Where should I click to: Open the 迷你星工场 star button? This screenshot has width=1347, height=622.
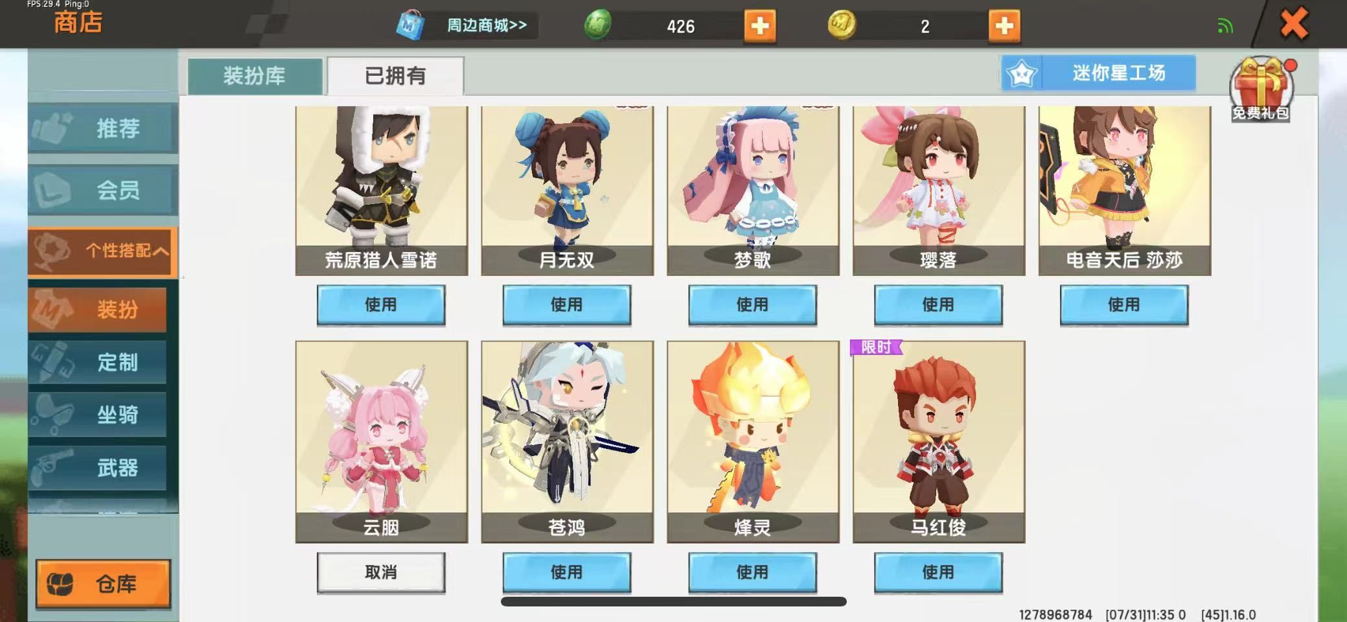tap(1098, 73)
